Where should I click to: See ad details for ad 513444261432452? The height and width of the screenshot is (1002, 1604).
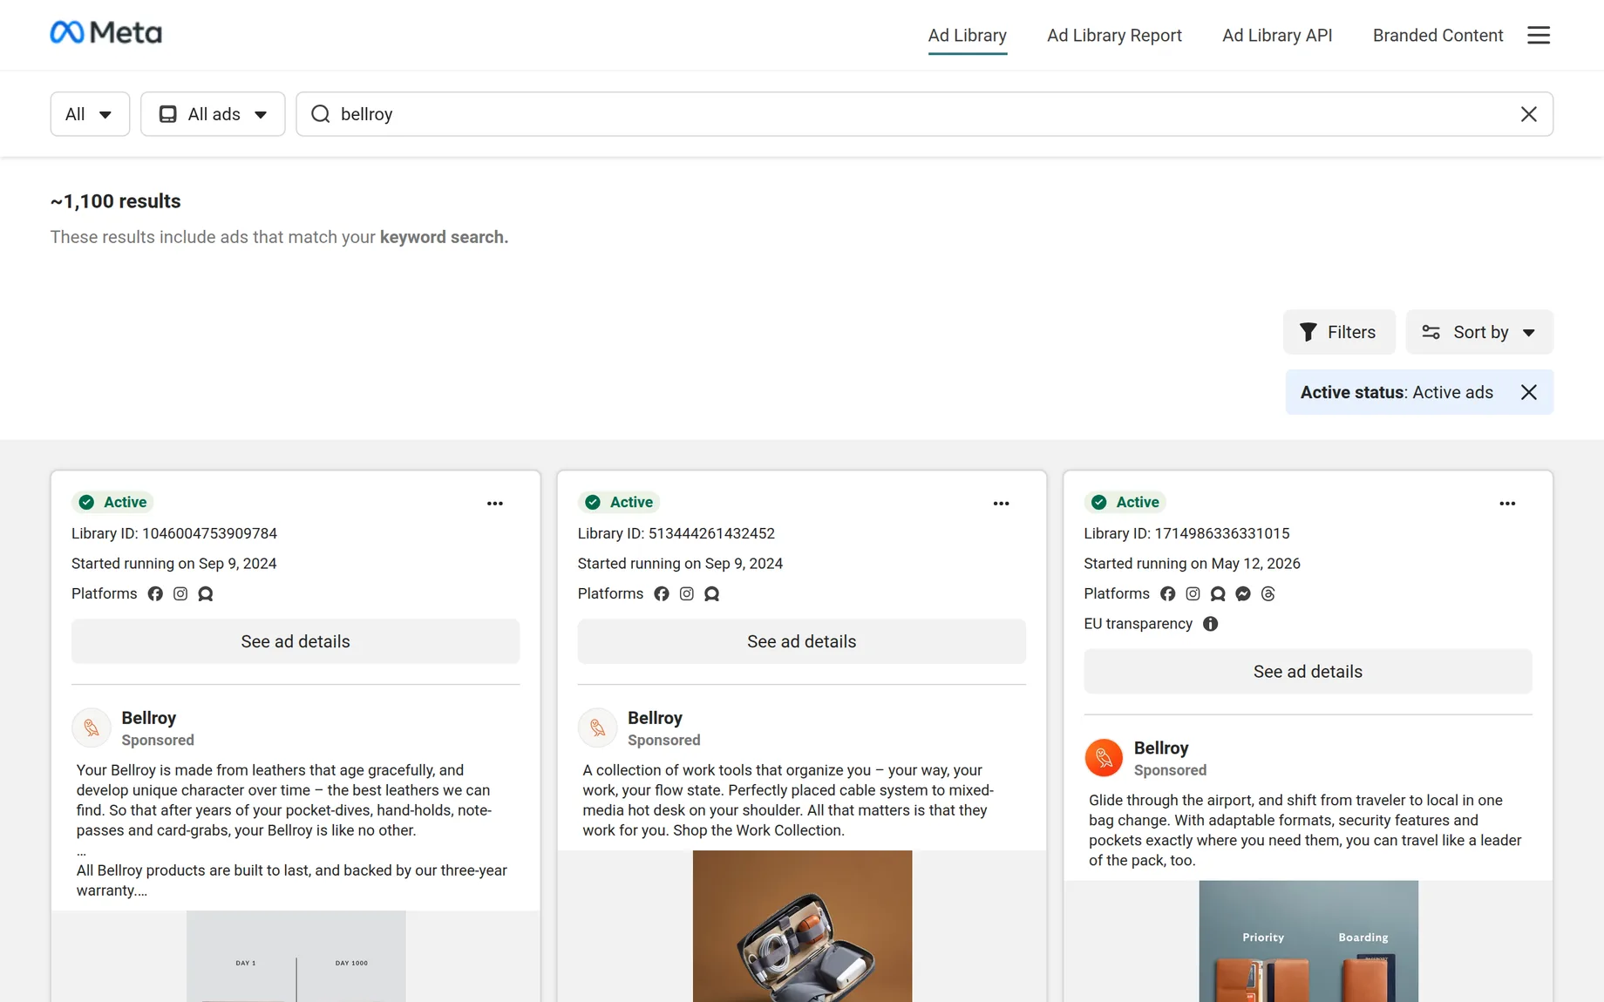click(802, 641)
